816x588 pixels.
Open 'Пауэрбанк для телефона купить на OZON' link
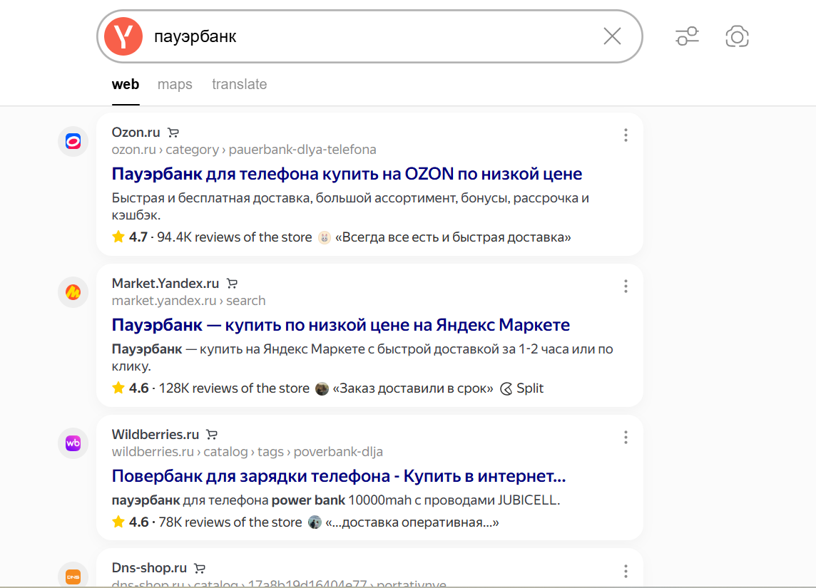(x=347, y=174)
